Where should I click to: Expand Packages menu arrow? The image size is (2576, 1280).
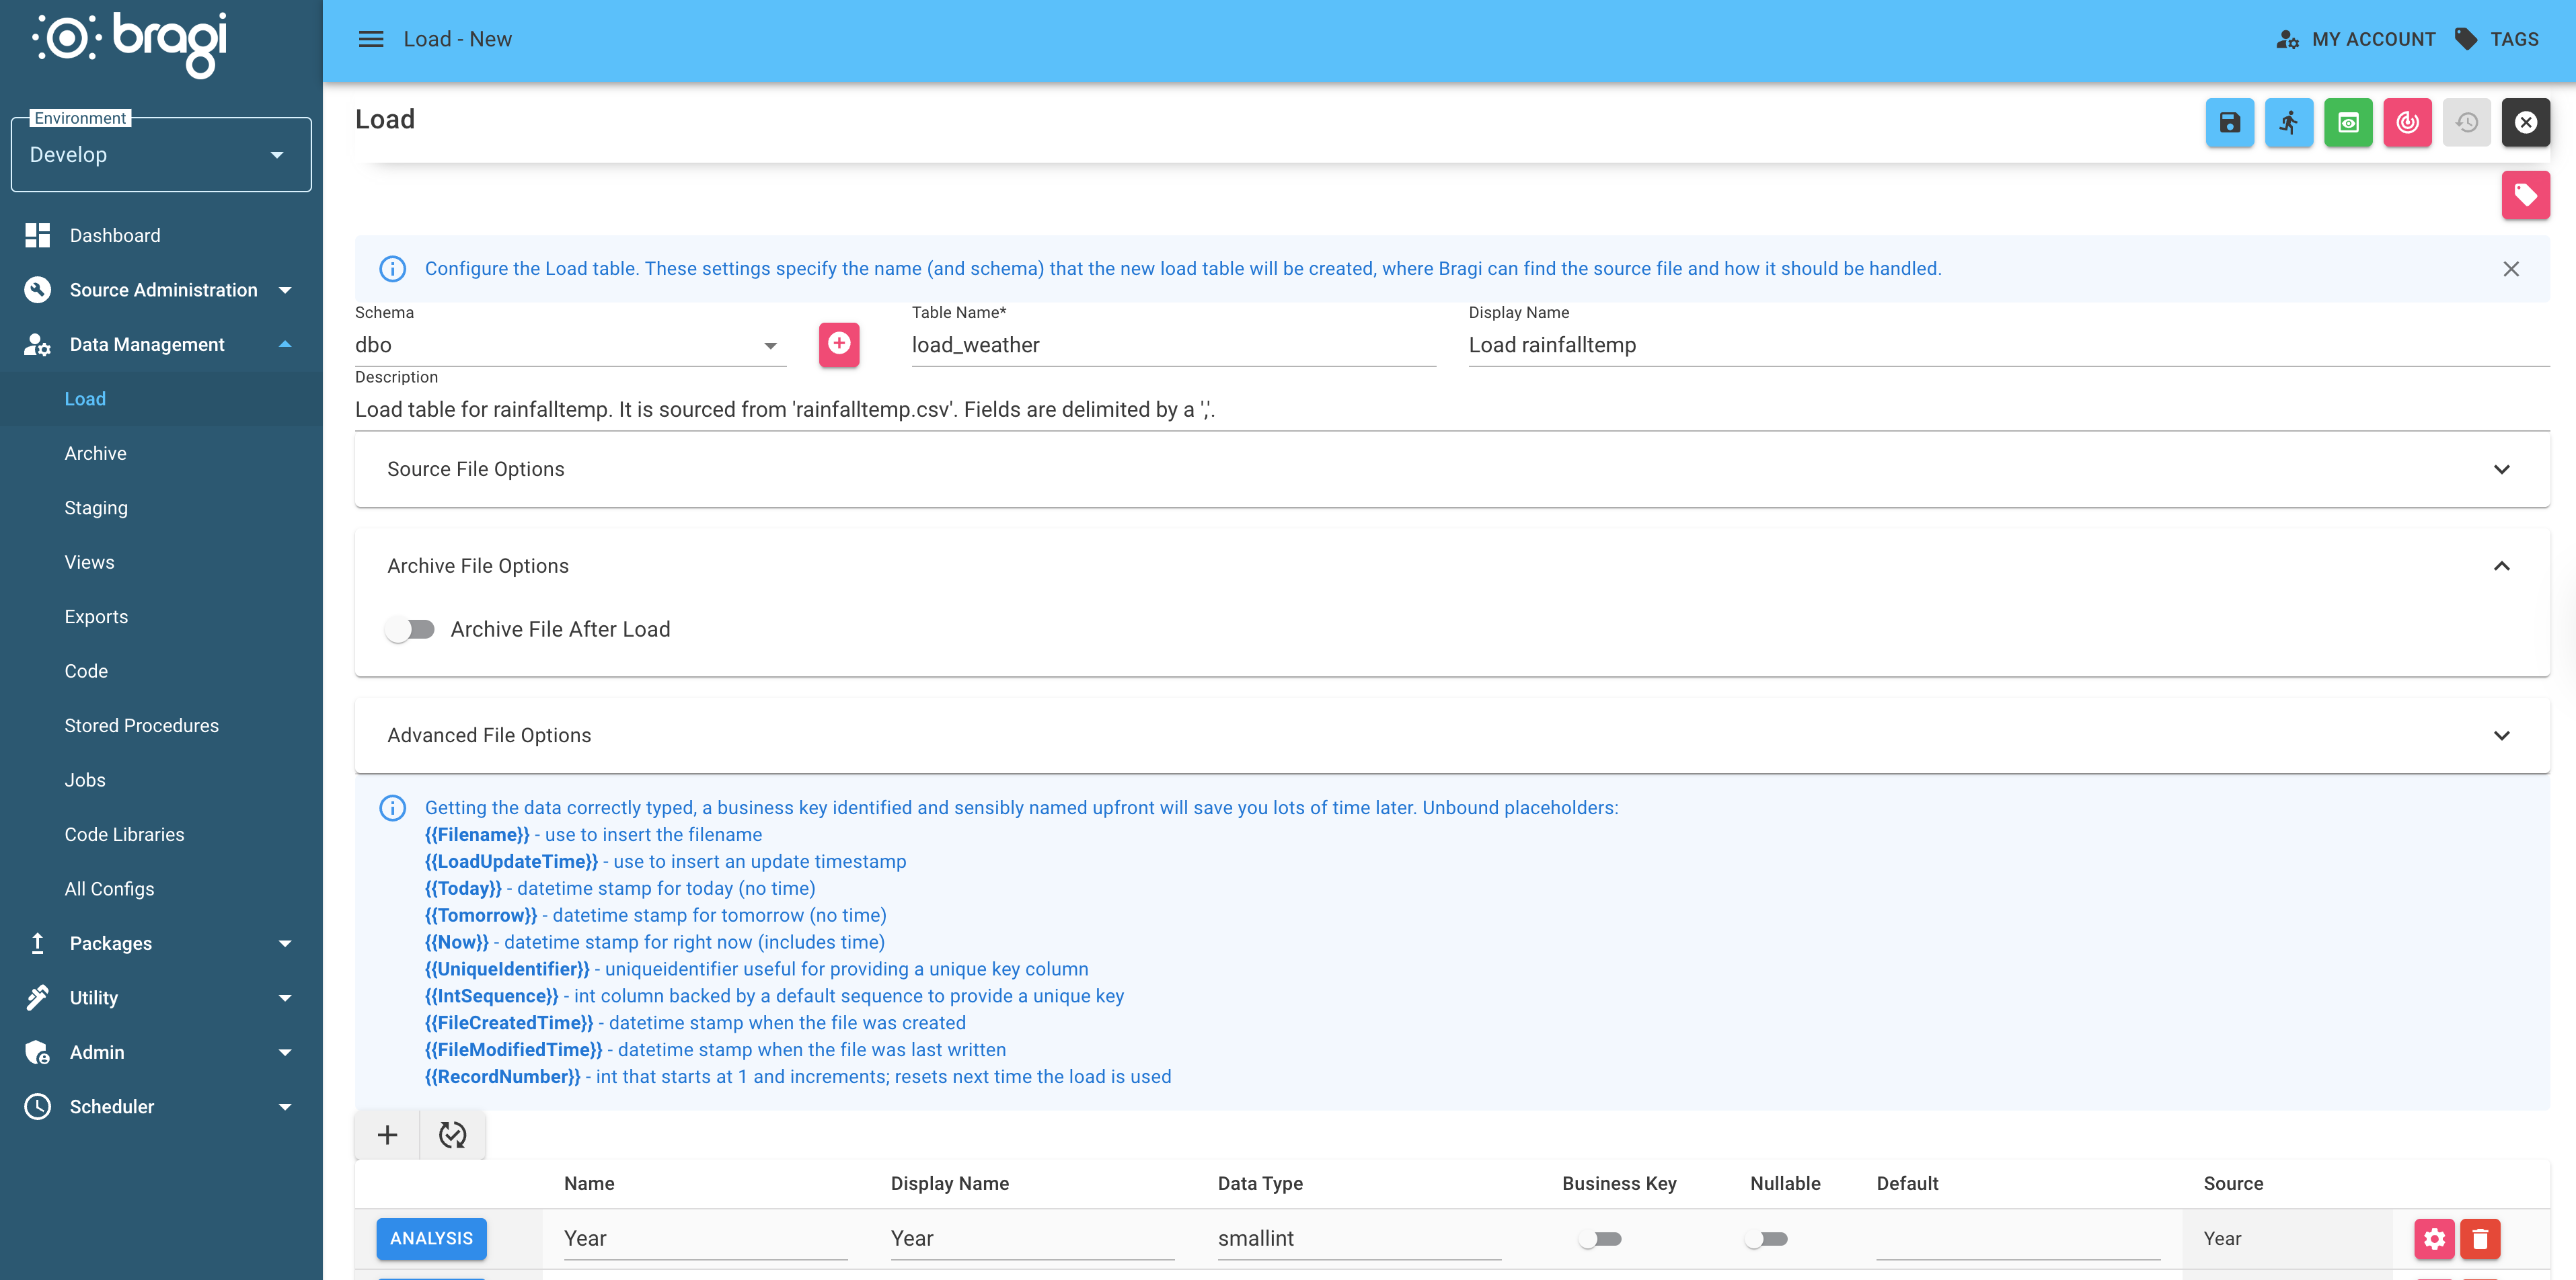click(285, 943)
